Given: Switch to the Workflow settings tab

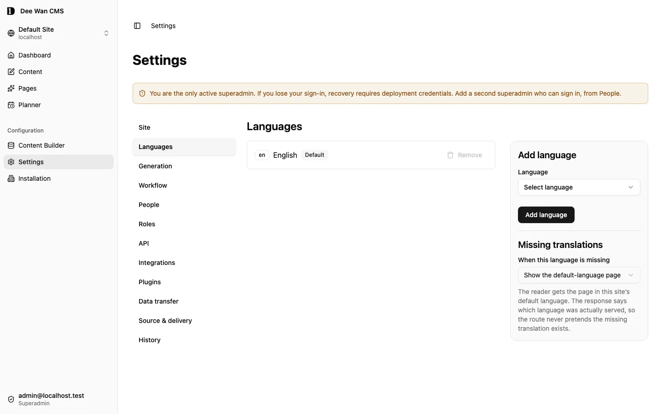Looking at the screenshot, I should pos(184,185).
